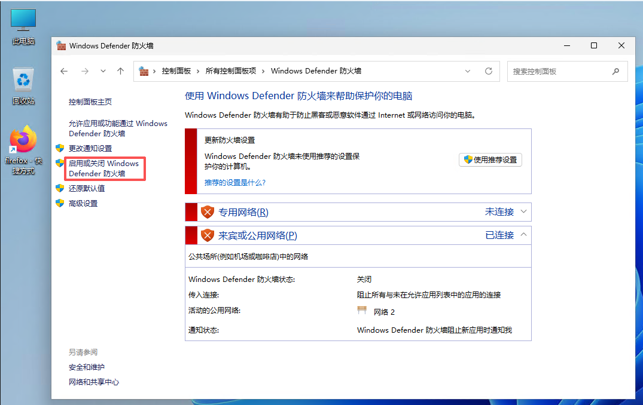
Task: Collapse the 来宾或公用网络 section
Action: click(x=524, y=235)
